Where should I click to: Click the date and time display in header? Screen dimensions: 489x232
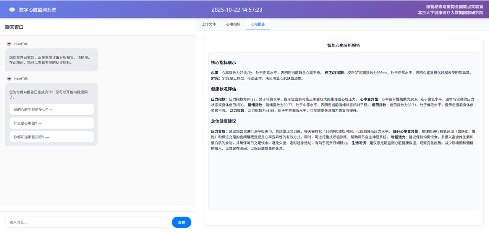click(237, 10)
